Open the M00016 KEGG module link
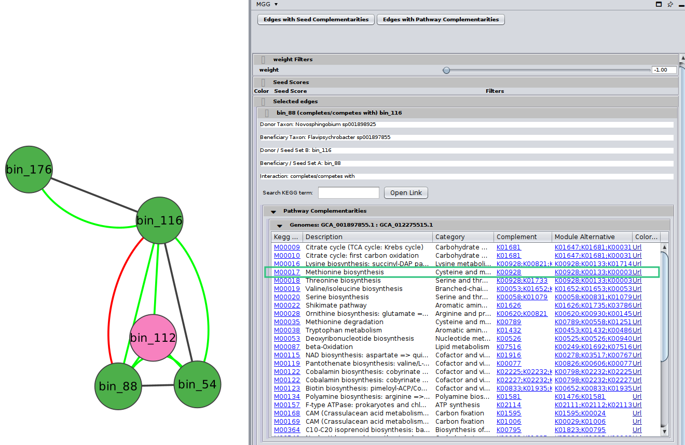Viewport: 685px width, 445px height. (287, 264)
